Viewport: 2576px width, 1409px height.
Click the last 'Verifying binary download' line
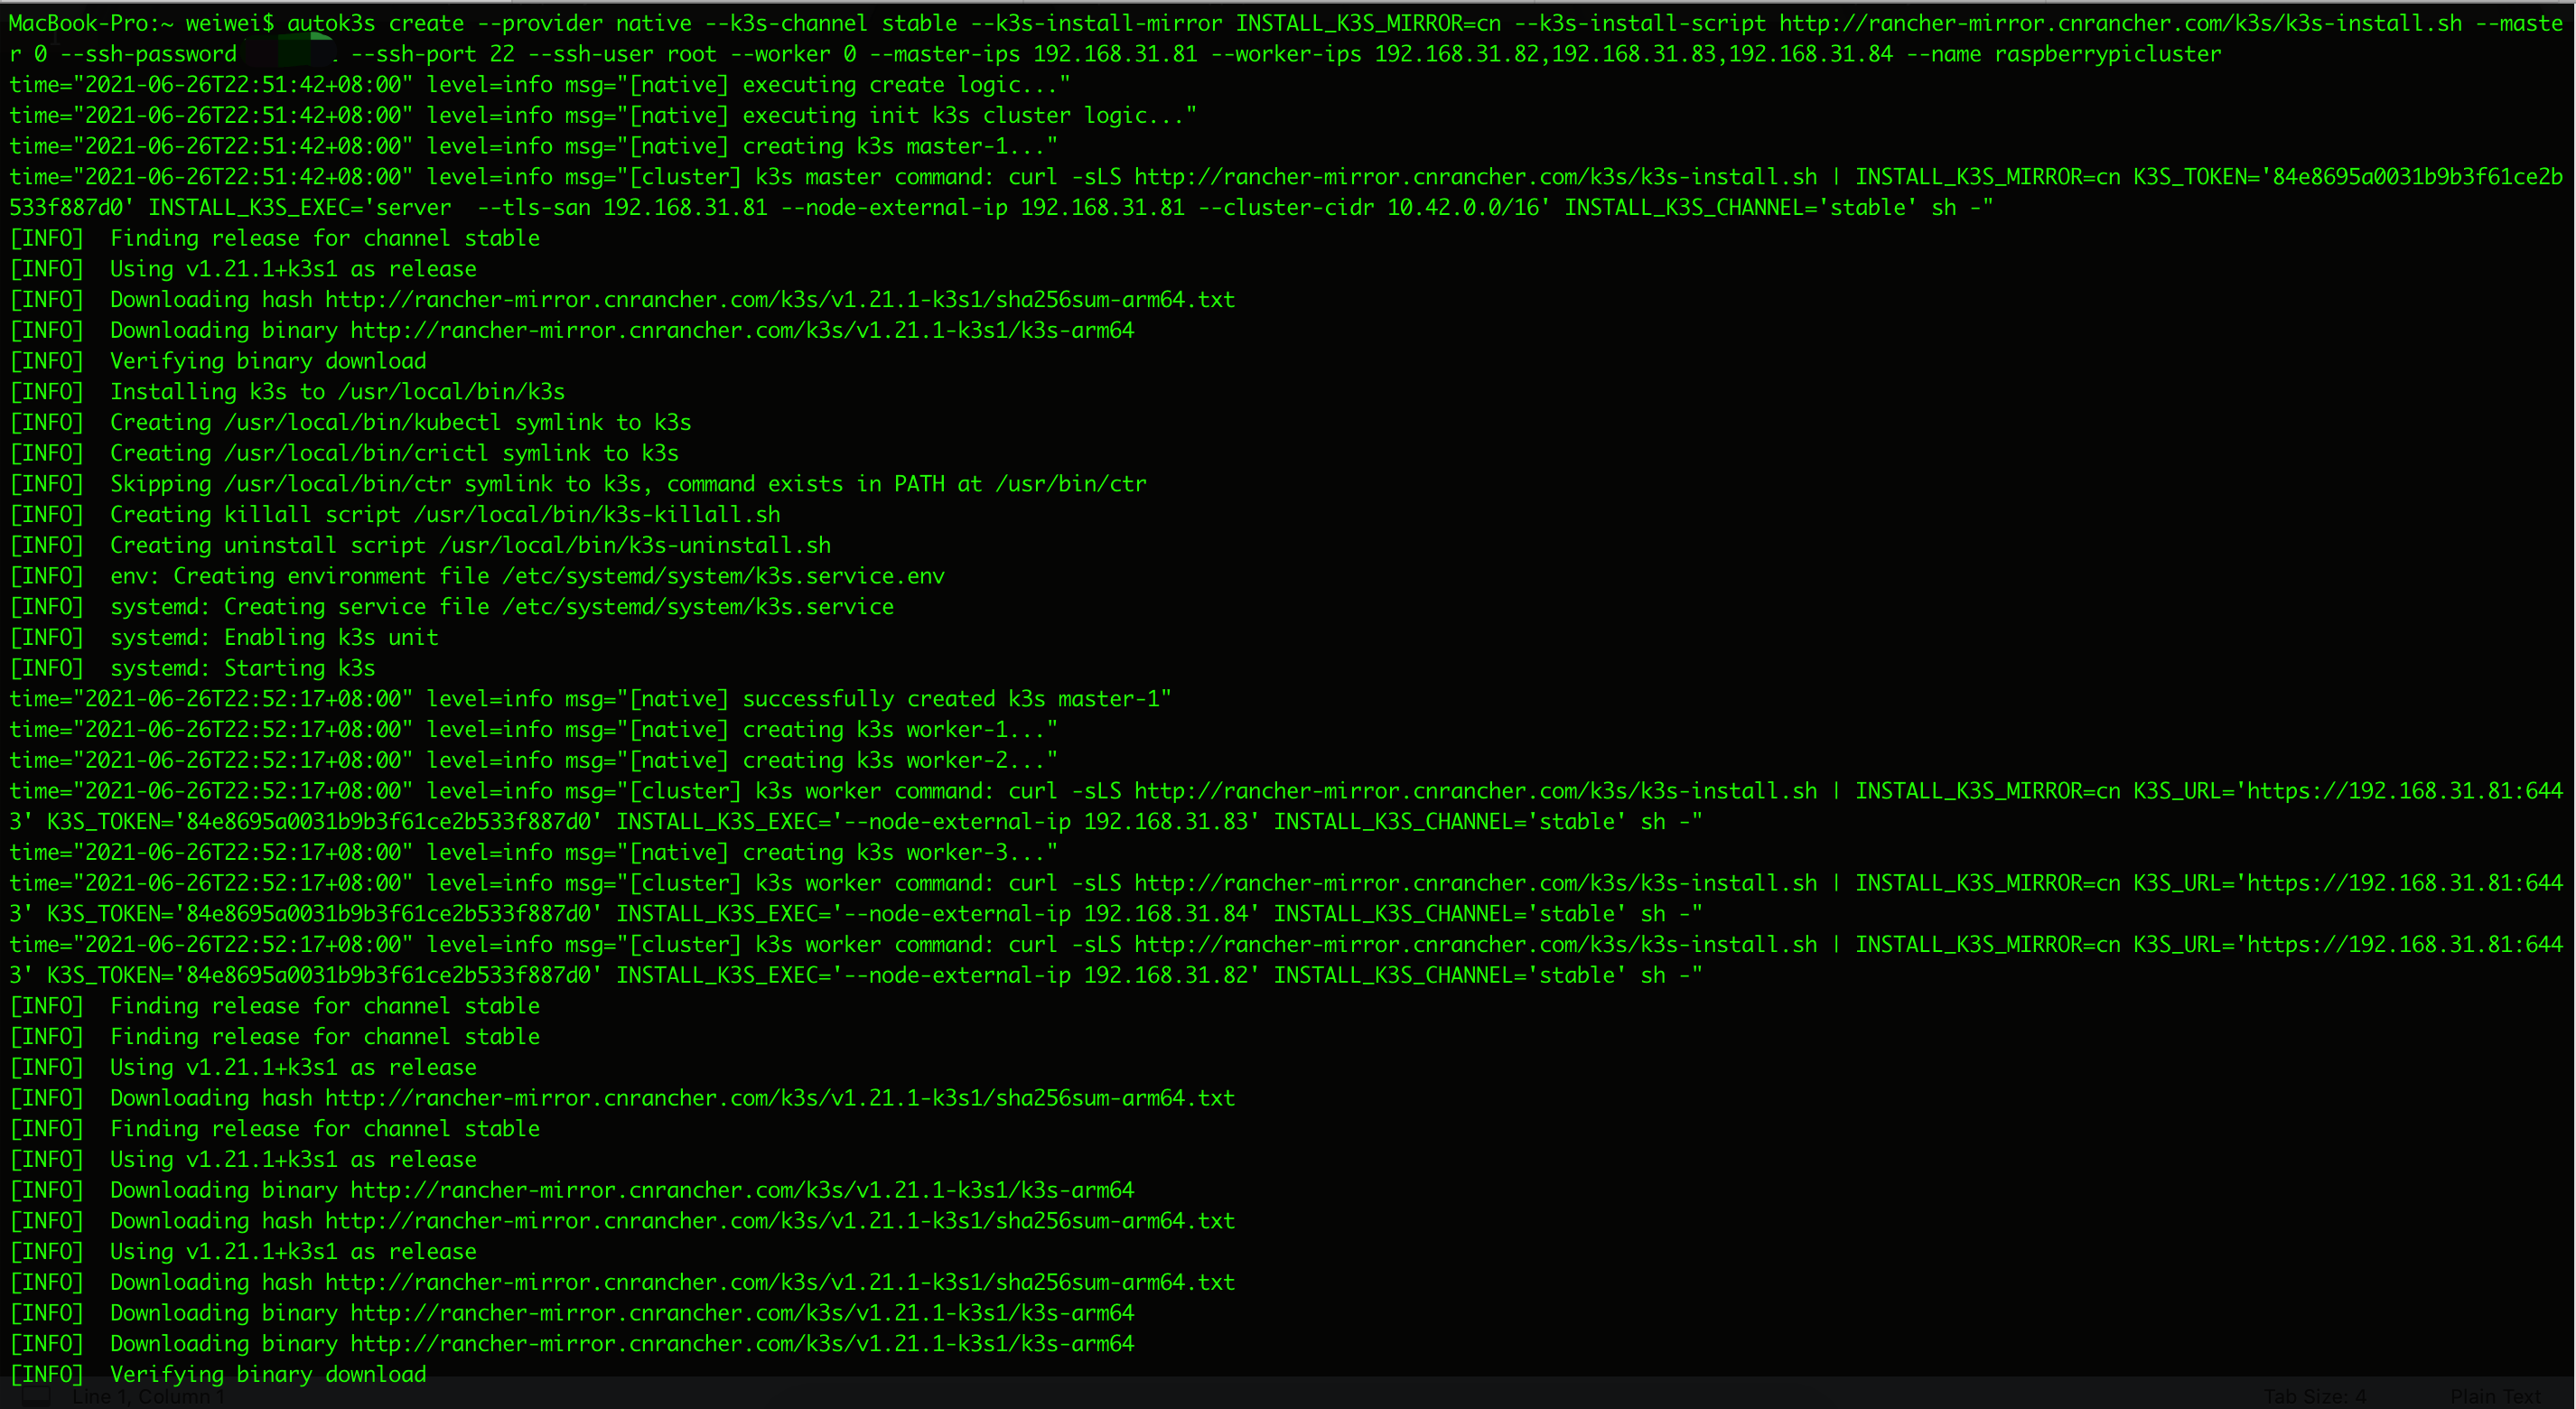(x=268, y=1374)
